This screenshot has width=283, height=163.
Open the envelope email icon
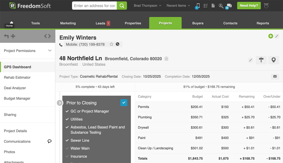(x=275, y=77)
